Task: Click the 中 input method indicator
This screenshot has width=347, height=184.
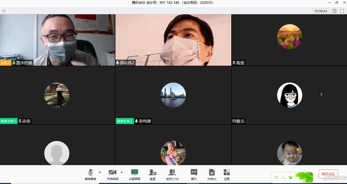Action: pos(276,177)
